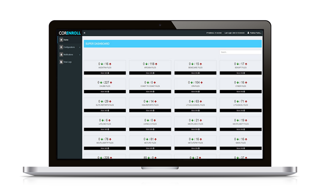Click the green download arrow on AGENTRA FILES
Screen dimensions: 319x186
pos(102,64)
